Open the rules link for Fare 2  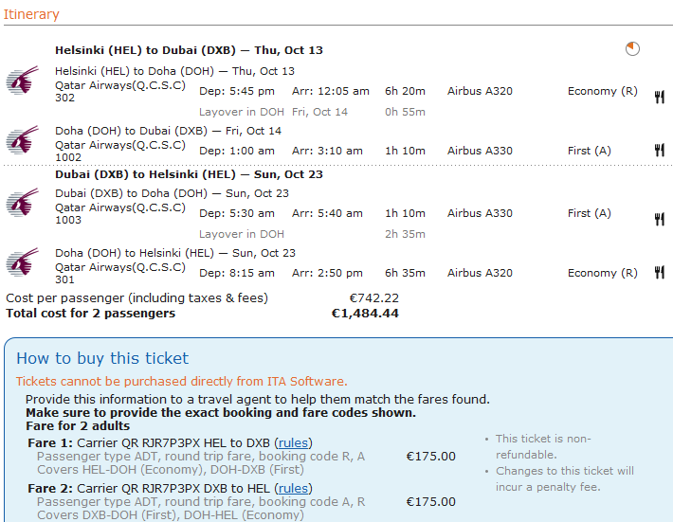[293, 488]
